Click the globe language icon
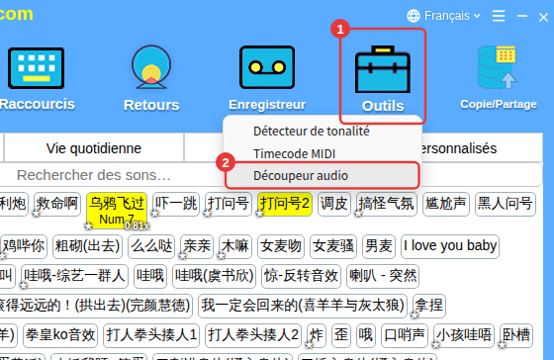The height and width of the screenshot is (360, 554). pyautogui.click(x=414, y=16)
